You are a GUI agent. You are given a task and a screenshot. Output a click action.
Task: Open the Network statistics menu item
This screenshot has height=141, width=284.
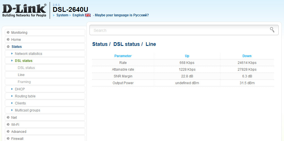[28, 54]
